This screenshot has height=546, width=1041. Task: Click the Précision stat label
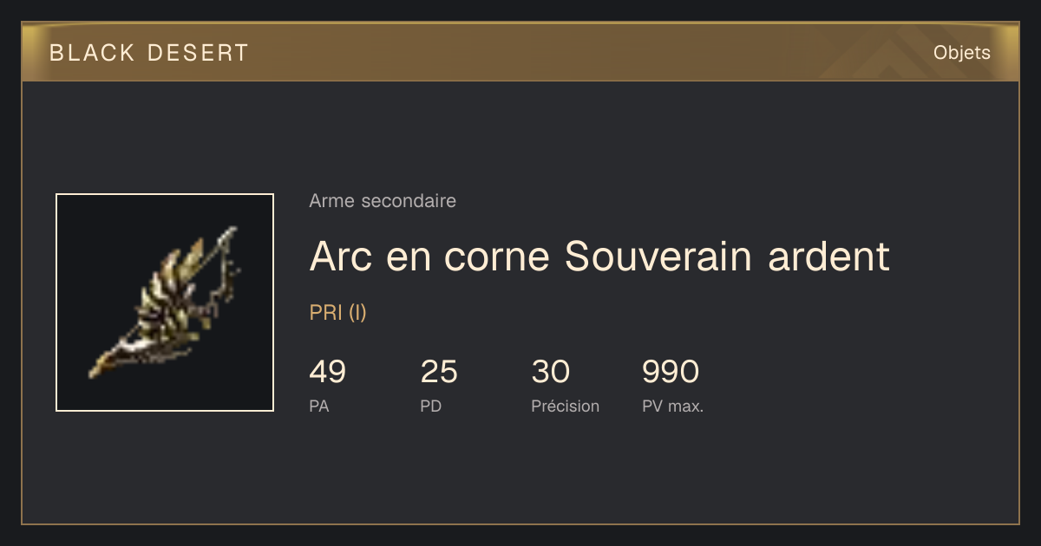566,406
